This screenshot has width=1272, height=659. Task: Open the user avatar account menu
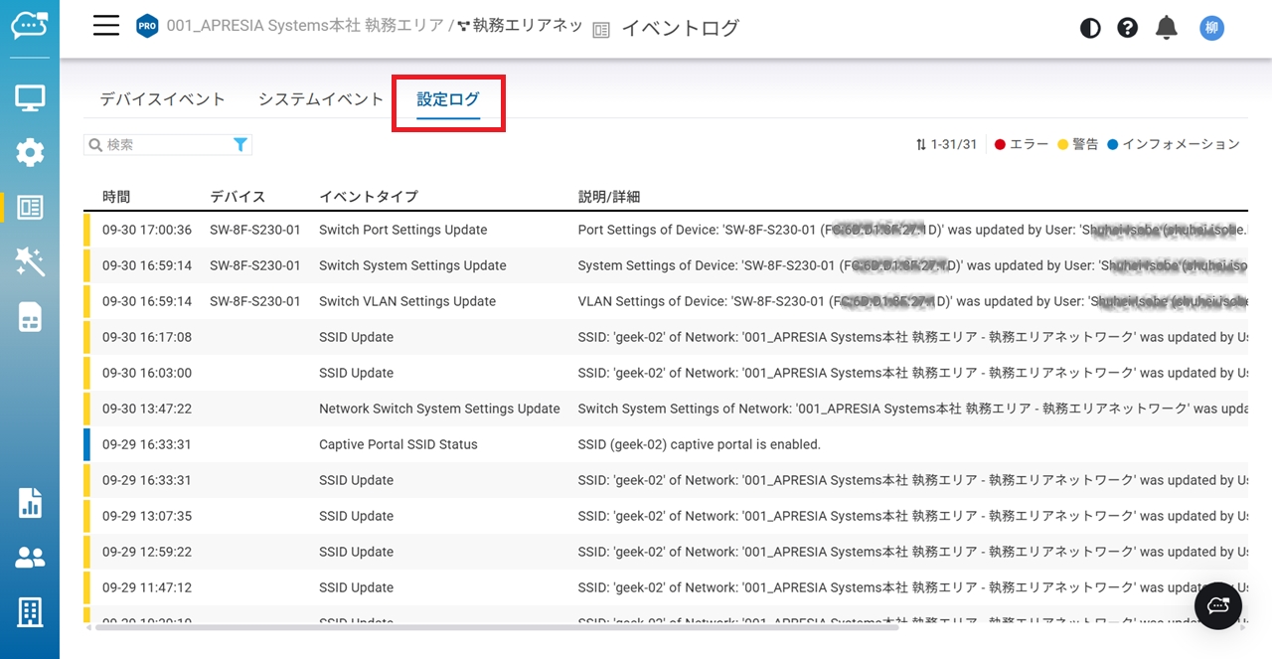[x=1211, y=28]
